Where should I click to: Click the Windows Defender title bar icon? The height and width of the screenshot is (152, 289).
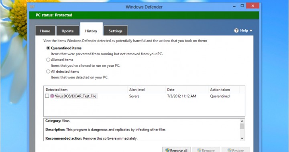tap(32, 7)
